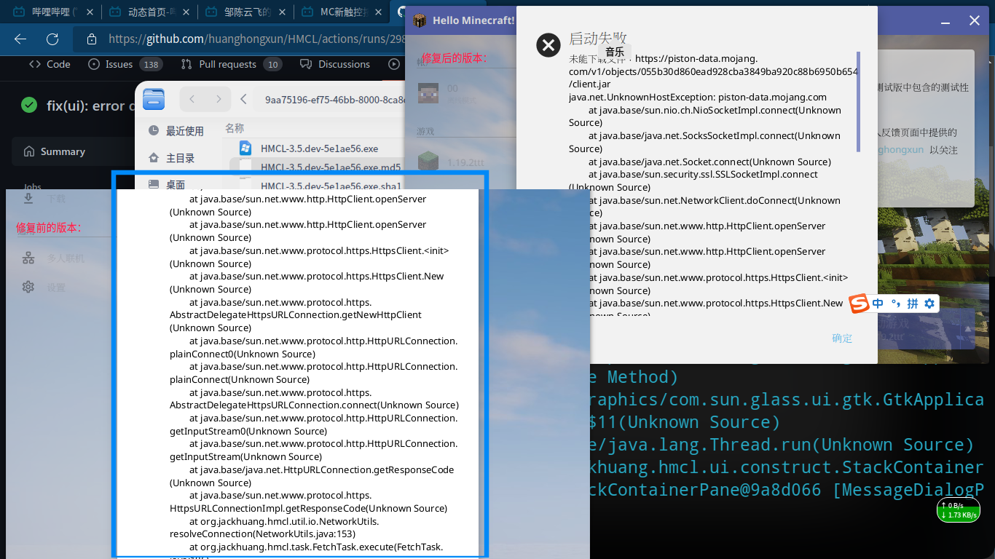
Task: Open HMCL 设置 settings gear icon
Action: pyautogui.click(x=28, y=286)
